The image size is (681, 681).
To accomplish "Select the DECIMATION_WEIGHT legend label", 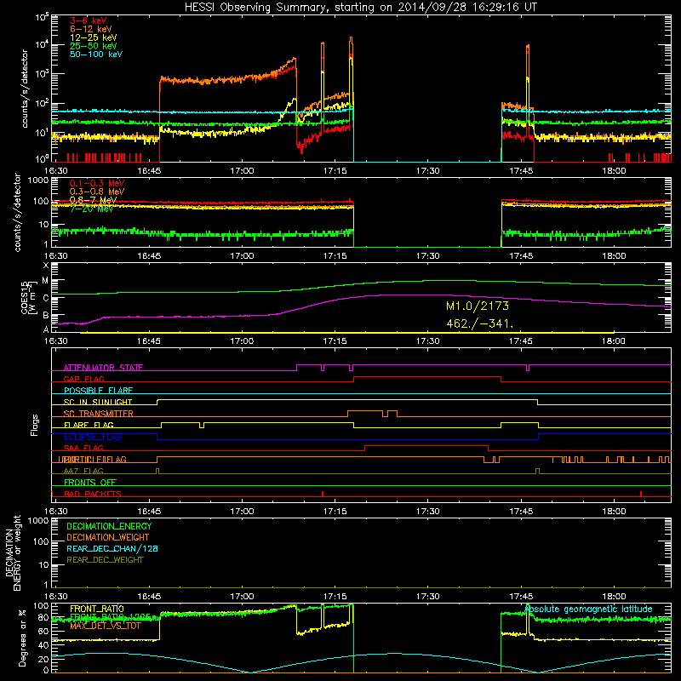I will coord(108,537).
